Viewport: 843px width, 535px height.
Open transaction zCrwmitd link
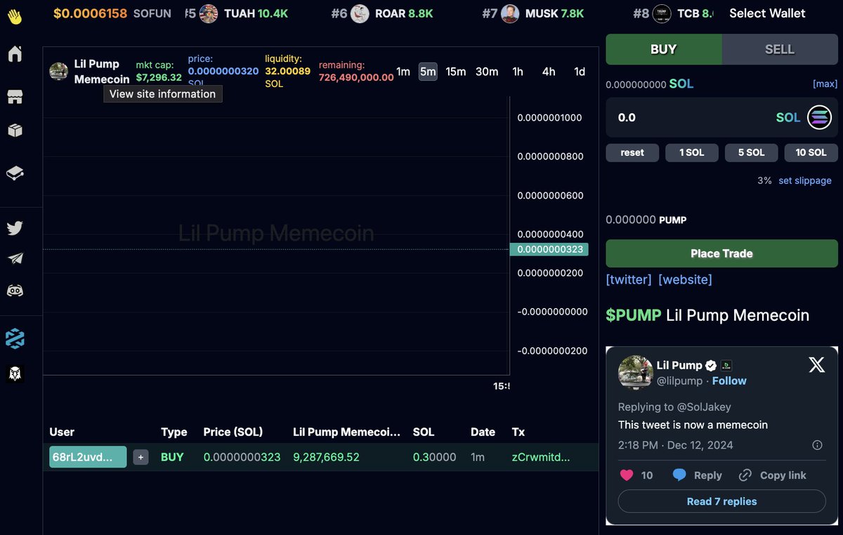coord(541,457)
